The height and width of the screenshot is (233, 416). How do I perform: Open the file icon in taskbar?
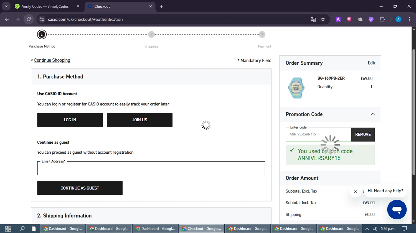tap(34, 229)
